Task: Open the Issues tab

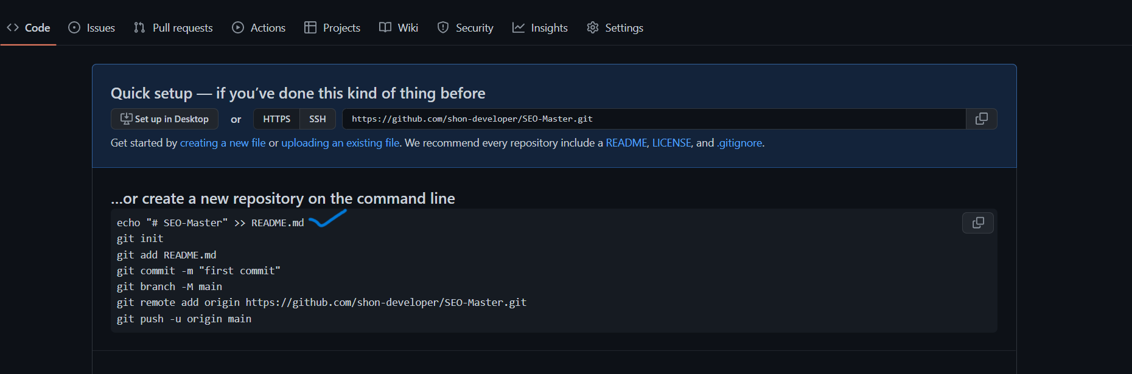Action: 92,28
